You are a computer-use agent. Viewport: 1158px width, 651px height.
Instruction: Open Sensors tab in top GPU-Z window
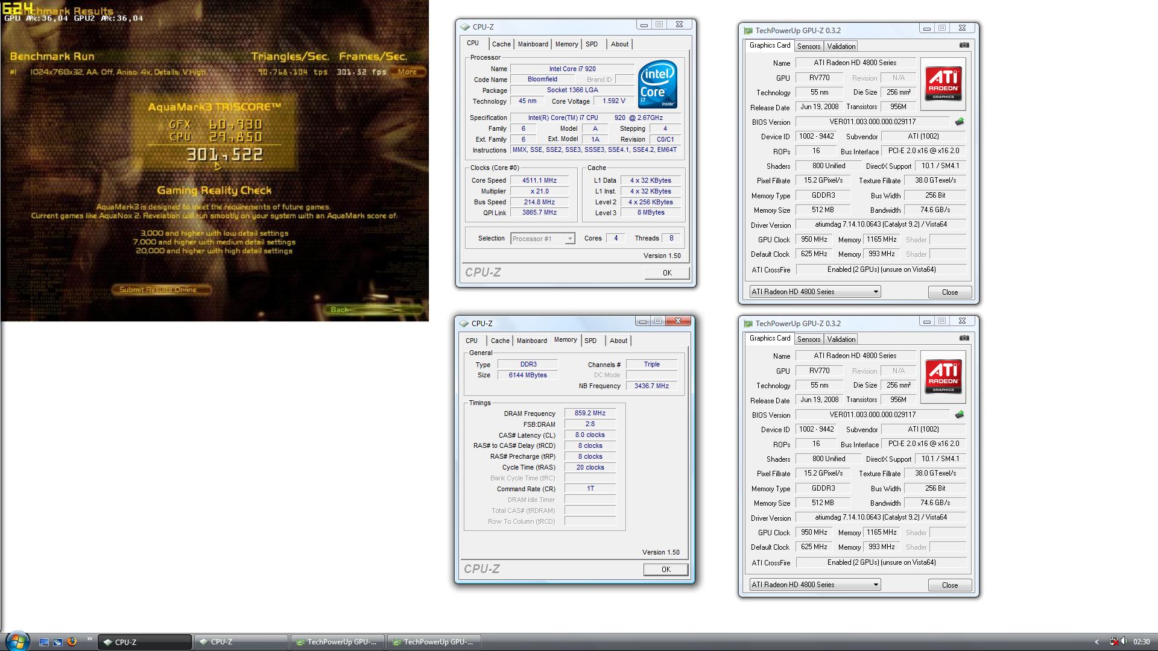coord(809,46)
